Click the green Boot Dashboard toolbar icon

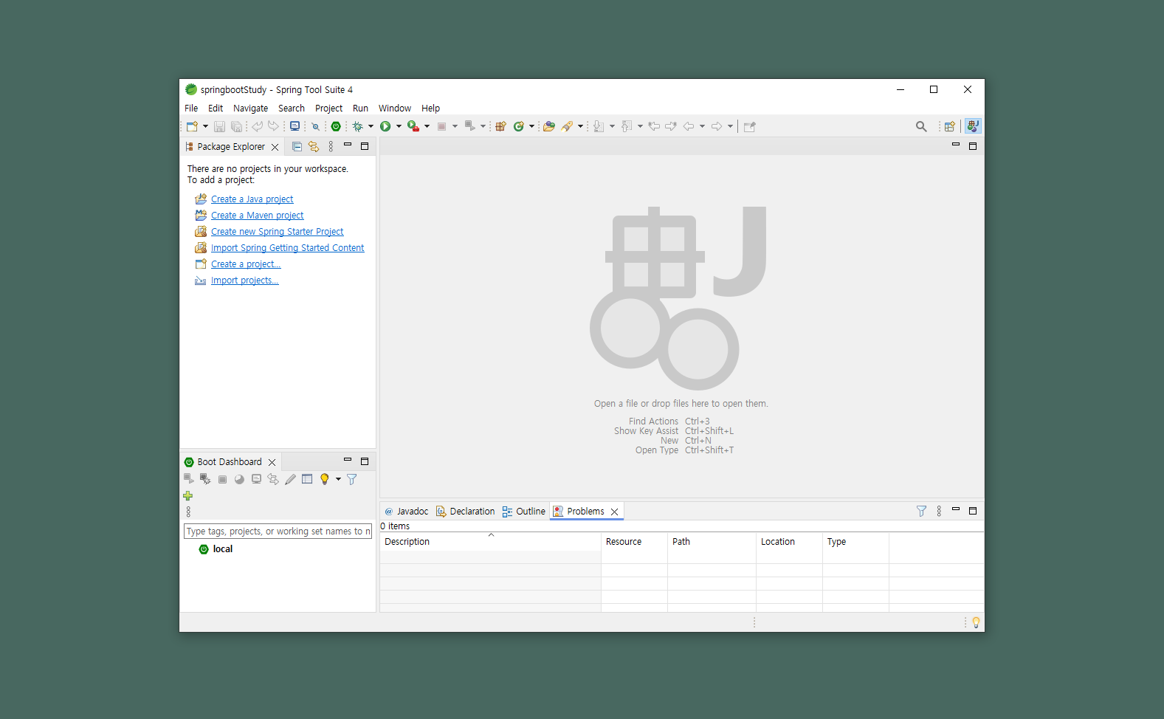tap(336, 126)
